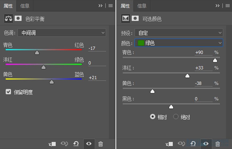This screenshot has height=149, width=232.
Task: Toggle the 保留明度 checkbox
Action: click(x=8, y=92)
